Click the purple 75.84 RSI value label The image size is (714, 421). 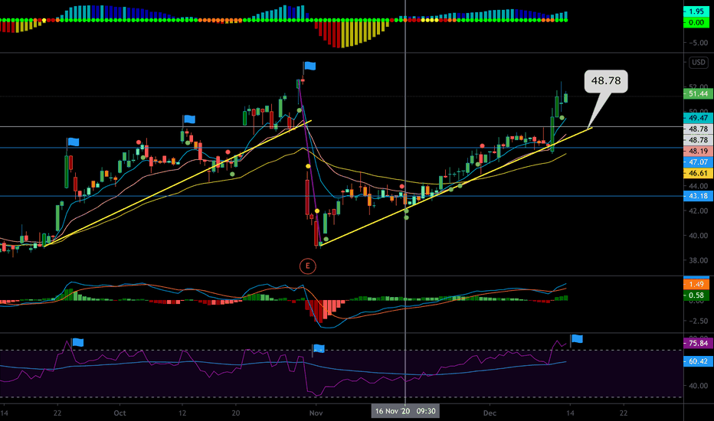698,343
